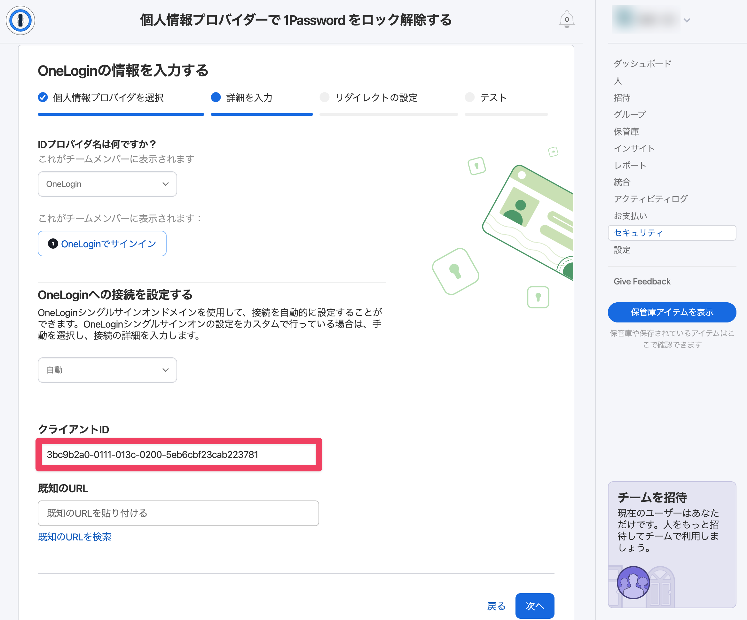Focus the クライアントID input field

point(178,455)
